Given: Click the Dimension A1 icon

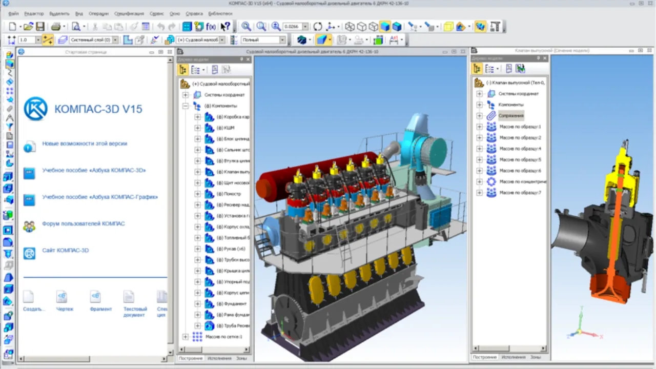Looking at the screenshot, I should coord(395,39).
